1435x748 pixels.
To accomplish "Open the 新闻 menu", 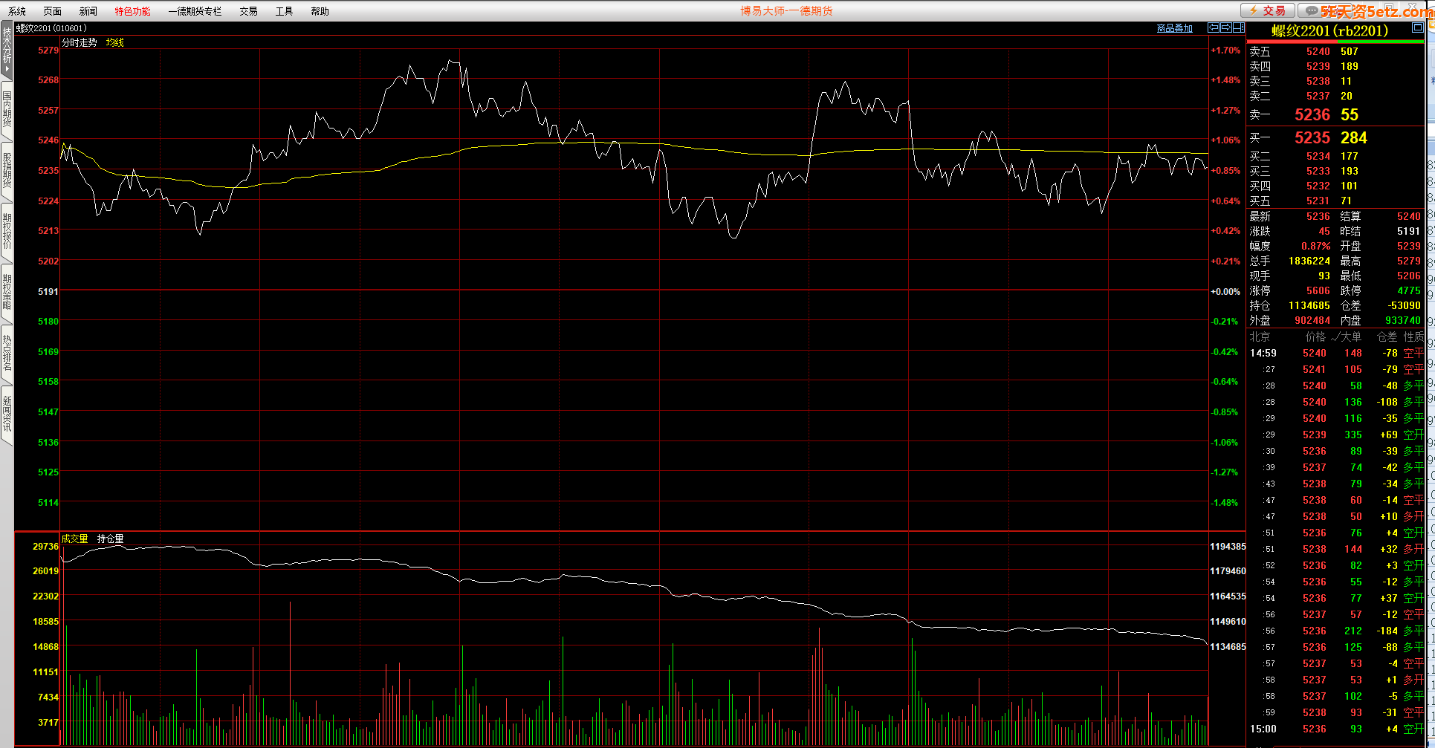I will (88, 11).
